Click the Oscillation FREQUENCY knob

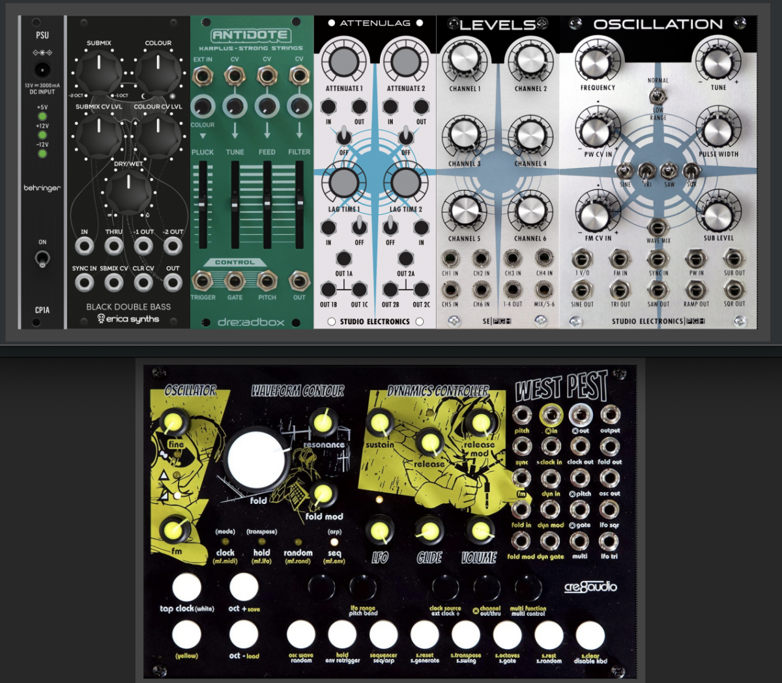(x=595, y=62)
